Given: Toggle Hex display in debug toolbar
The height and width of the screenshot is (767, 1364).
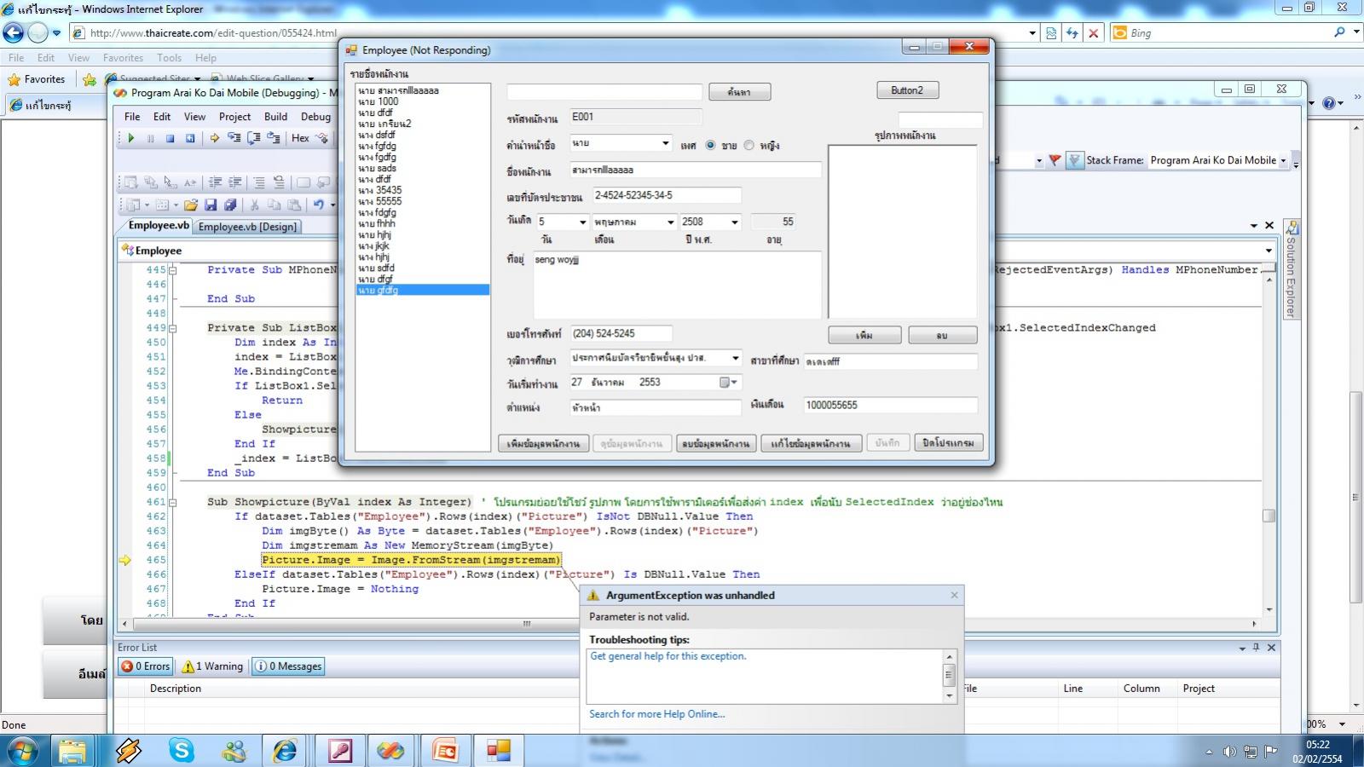Looking at the screenshot, I should [301, 138].
